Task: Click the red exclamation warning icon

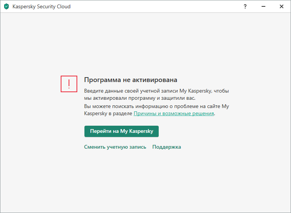Action: 69,84
